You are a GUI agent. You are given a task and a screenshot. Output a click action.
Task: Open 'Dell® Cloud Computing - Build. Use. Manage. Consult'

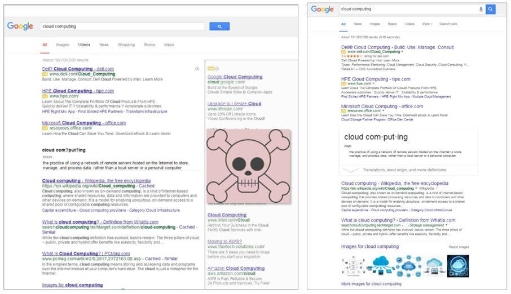click(x=397, y=47)
